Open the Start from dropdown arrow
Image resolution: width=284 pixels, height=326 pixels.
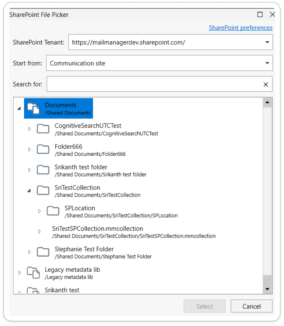click(x=267, y=63)
